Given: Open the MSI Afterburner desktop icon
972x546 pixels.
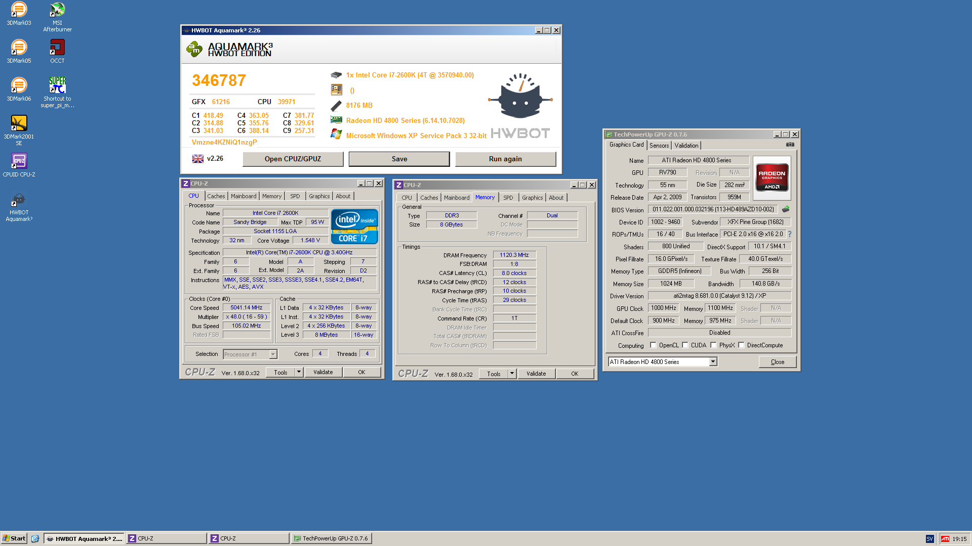Looking at the screenshot, I should click(x=57, y=17).
